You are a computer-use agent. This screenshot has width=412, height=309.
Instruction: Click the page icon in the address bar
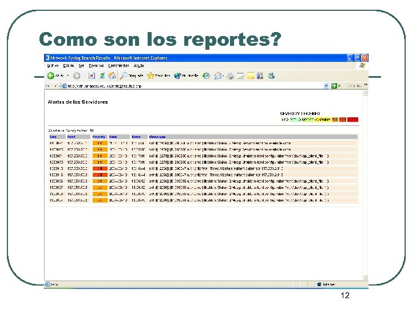click(64, 86)
